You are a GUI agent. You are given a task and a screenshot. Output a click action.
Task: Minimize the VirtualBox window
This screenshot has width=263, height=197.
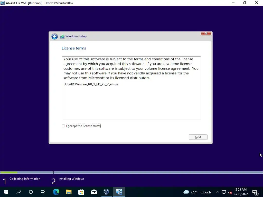coord(233,3)
